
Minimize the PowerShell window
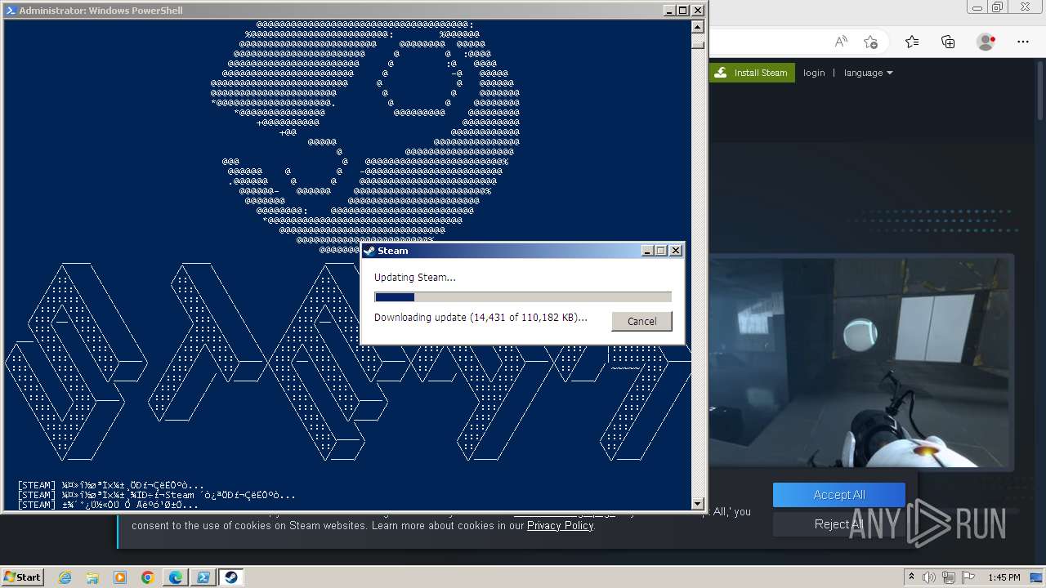coord(668,11)
